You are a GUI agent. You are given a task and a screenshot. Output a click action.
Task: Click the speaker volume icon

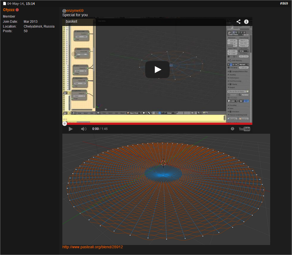pyautogui.click(x=84, y=129)
